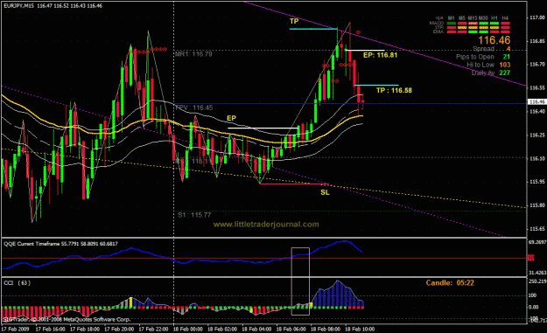Click the Daily Av value 227
The image size is (547, 333).
[x=505, y=73]
